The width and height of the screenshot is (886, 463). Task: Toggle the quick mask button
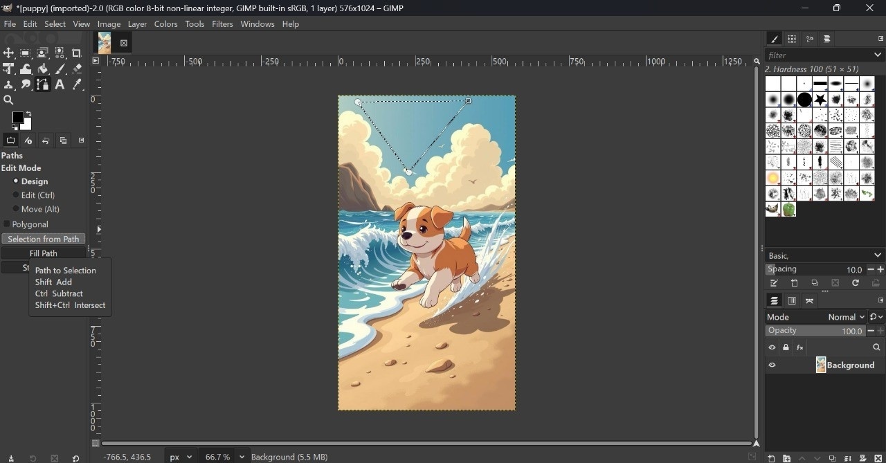point(96,444)
